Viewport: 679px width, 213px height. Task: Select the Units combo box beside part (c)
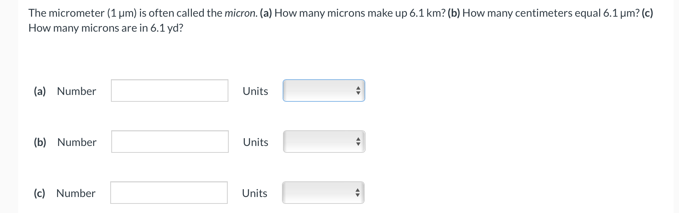tap(323, 193)
